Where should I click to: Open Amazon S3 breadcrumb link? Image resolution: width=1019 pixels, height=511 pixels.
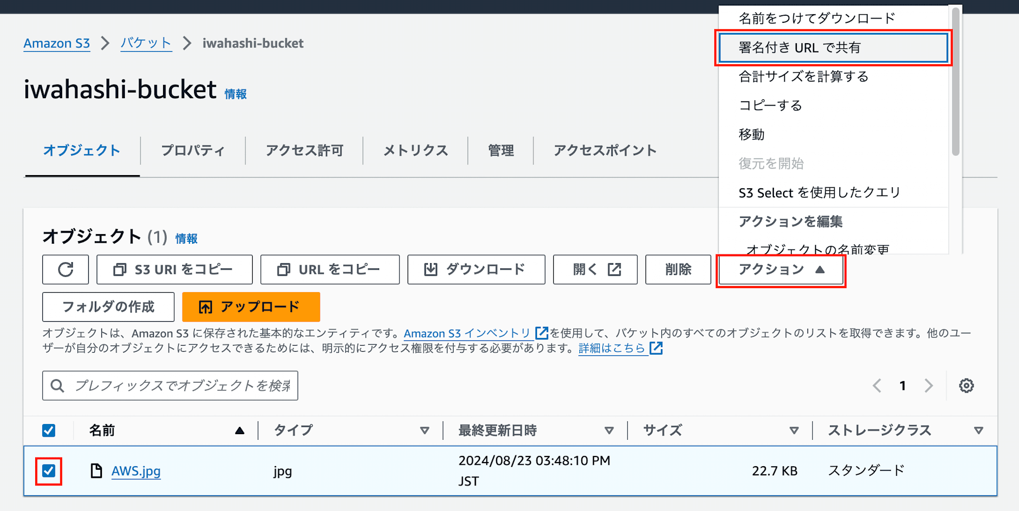tap(57, 43)
